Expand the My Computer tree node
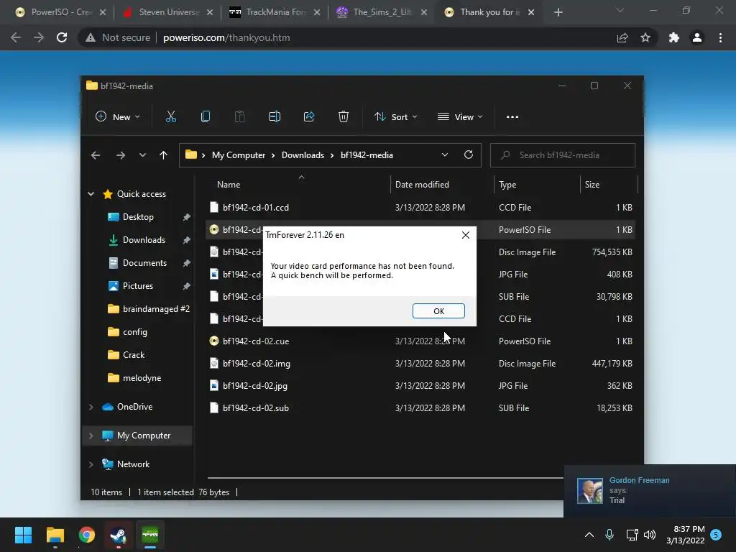736x552 pixels. pos(91,436)
